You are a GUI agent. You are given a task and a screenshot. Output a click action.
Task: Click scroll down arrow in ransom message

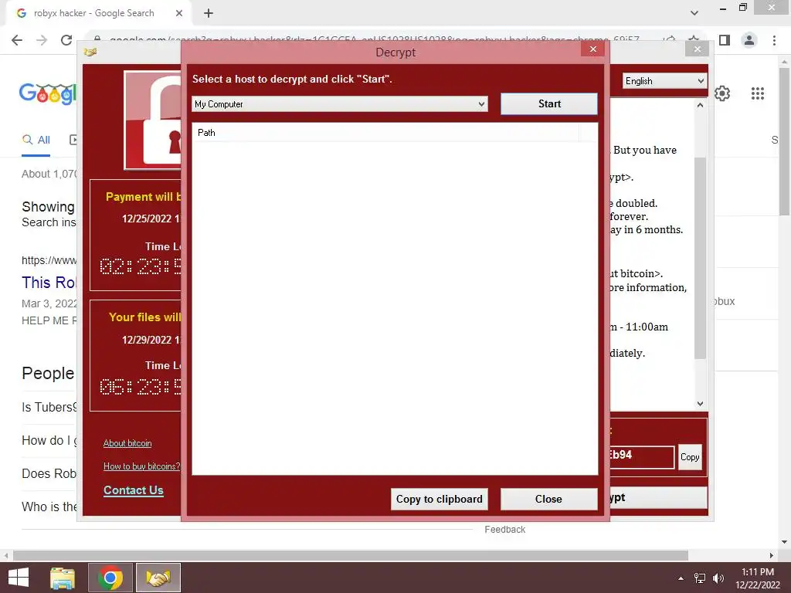pyautogui.click(x=700, y=403)
